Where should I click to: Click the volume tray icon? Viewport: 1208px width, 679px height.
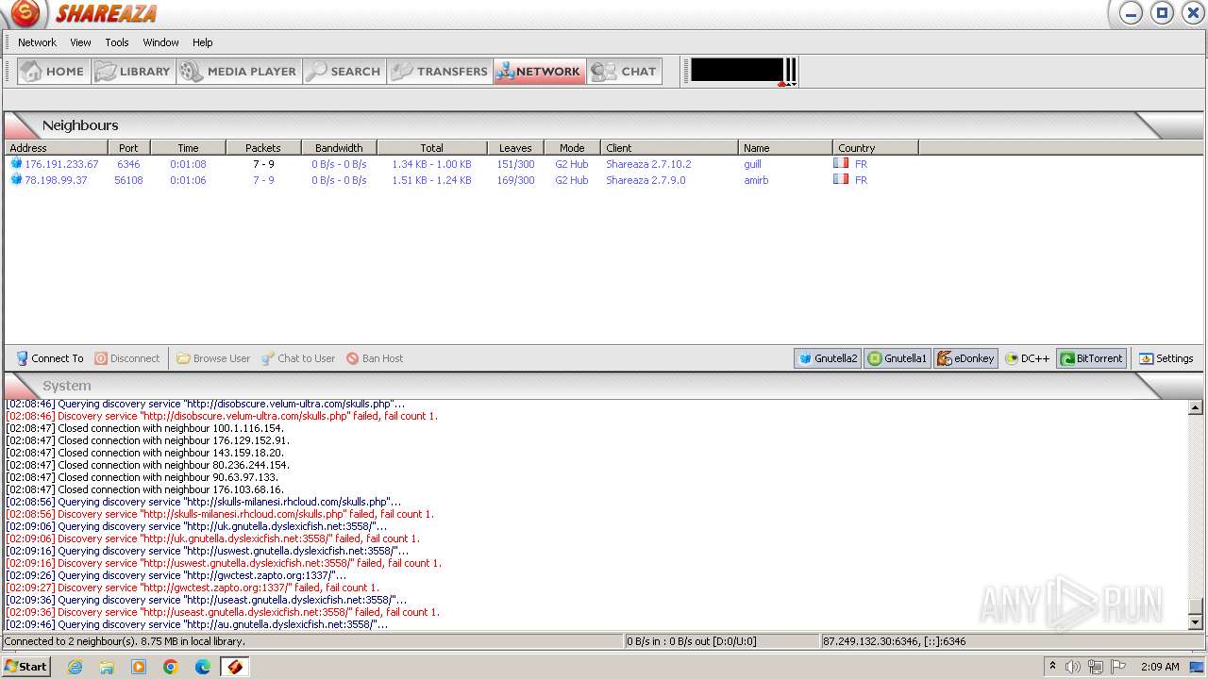coord(1073,667)
